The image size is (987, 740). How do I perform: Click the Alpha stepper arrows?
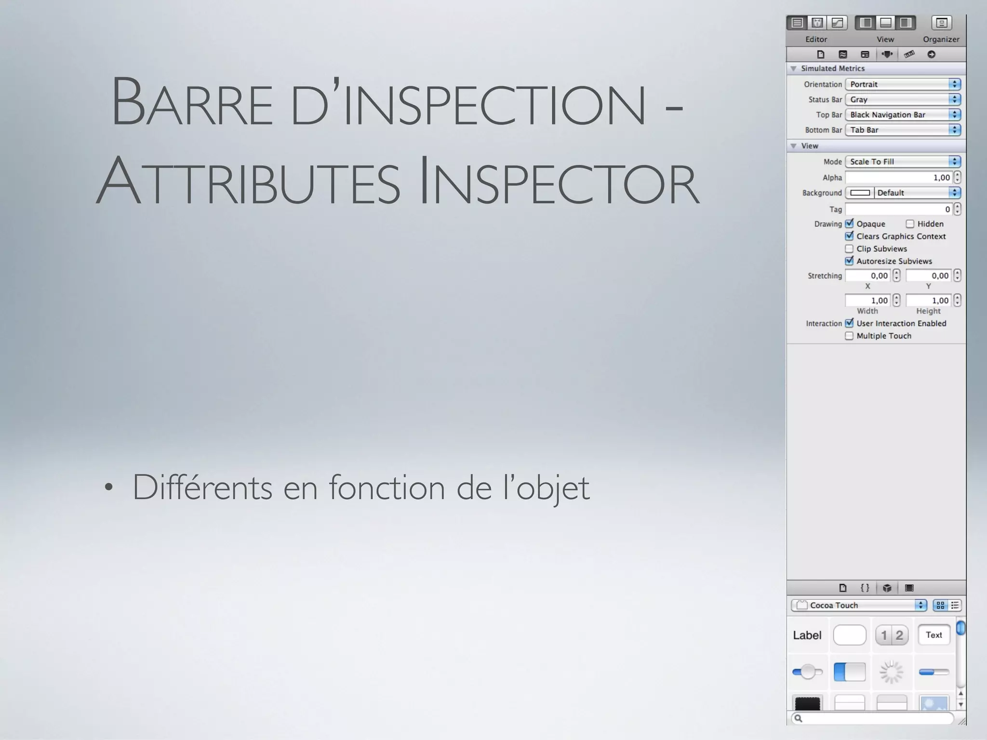tap(957, 177)
